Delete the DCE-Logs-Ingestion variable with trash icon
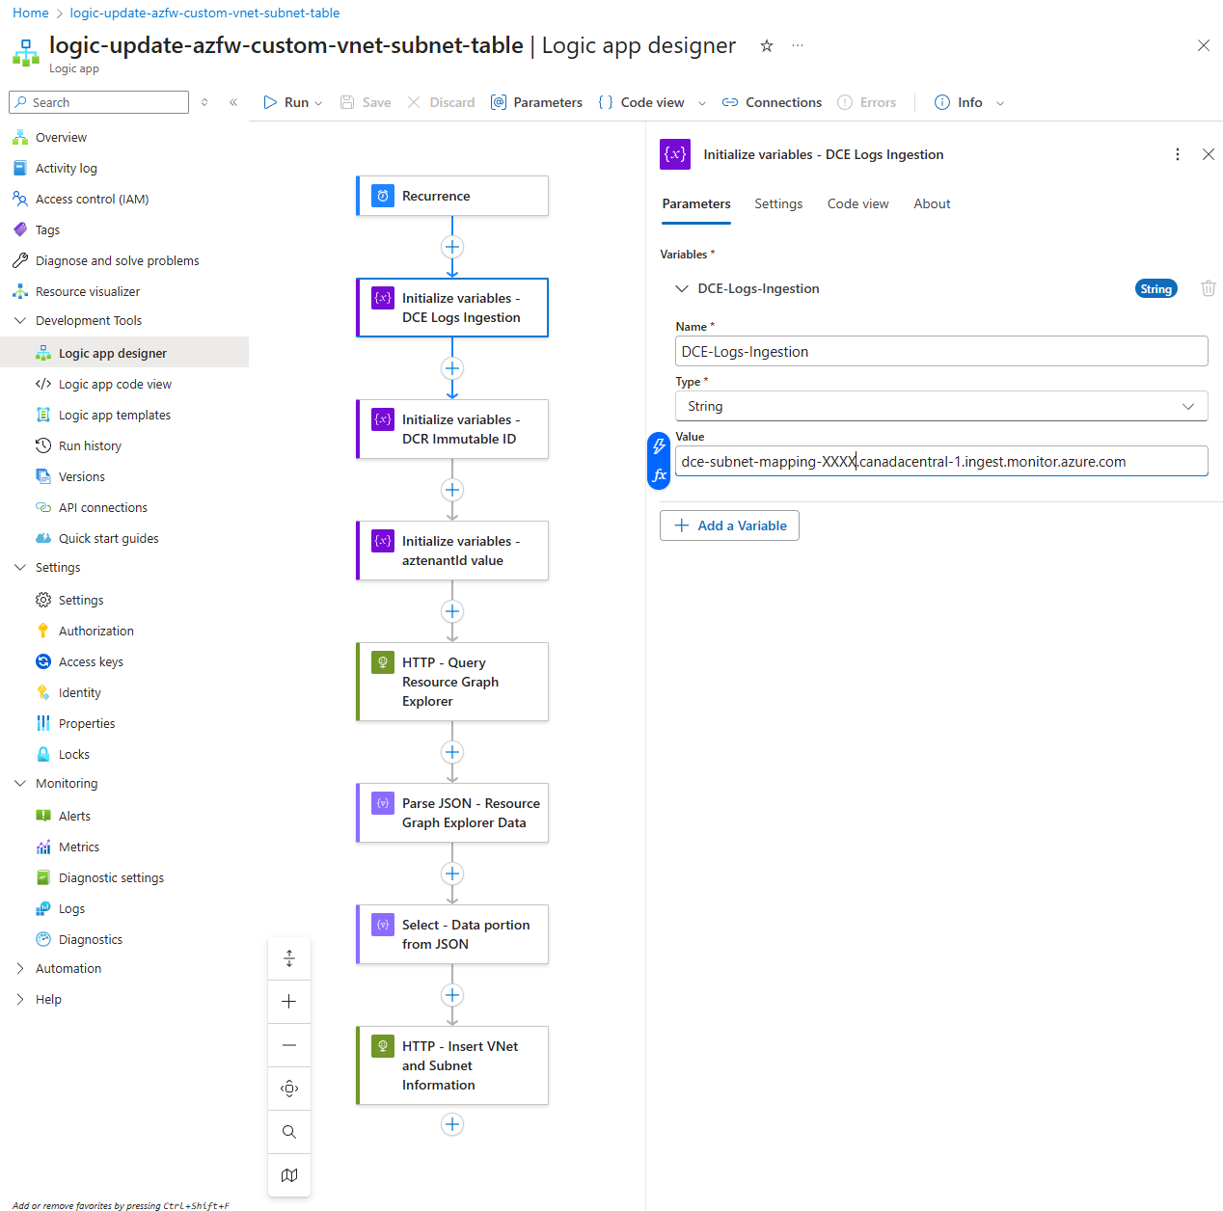This screenshot has width=1223, height=1211. click(x=1208, y=288)
